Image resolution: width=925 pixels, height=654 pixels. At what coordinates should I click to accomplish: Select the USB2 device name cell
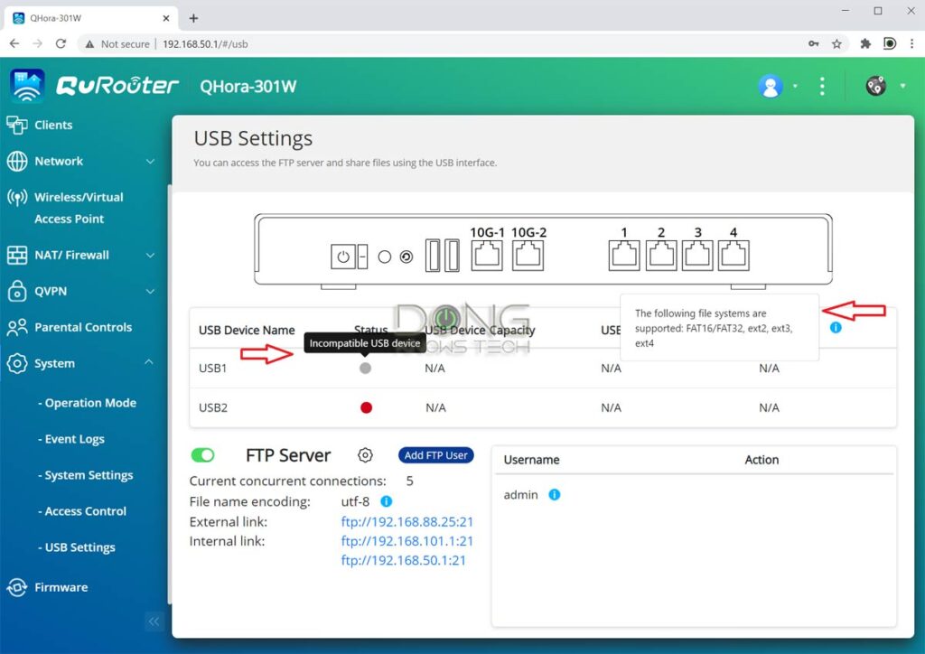(x=213, y=407)
